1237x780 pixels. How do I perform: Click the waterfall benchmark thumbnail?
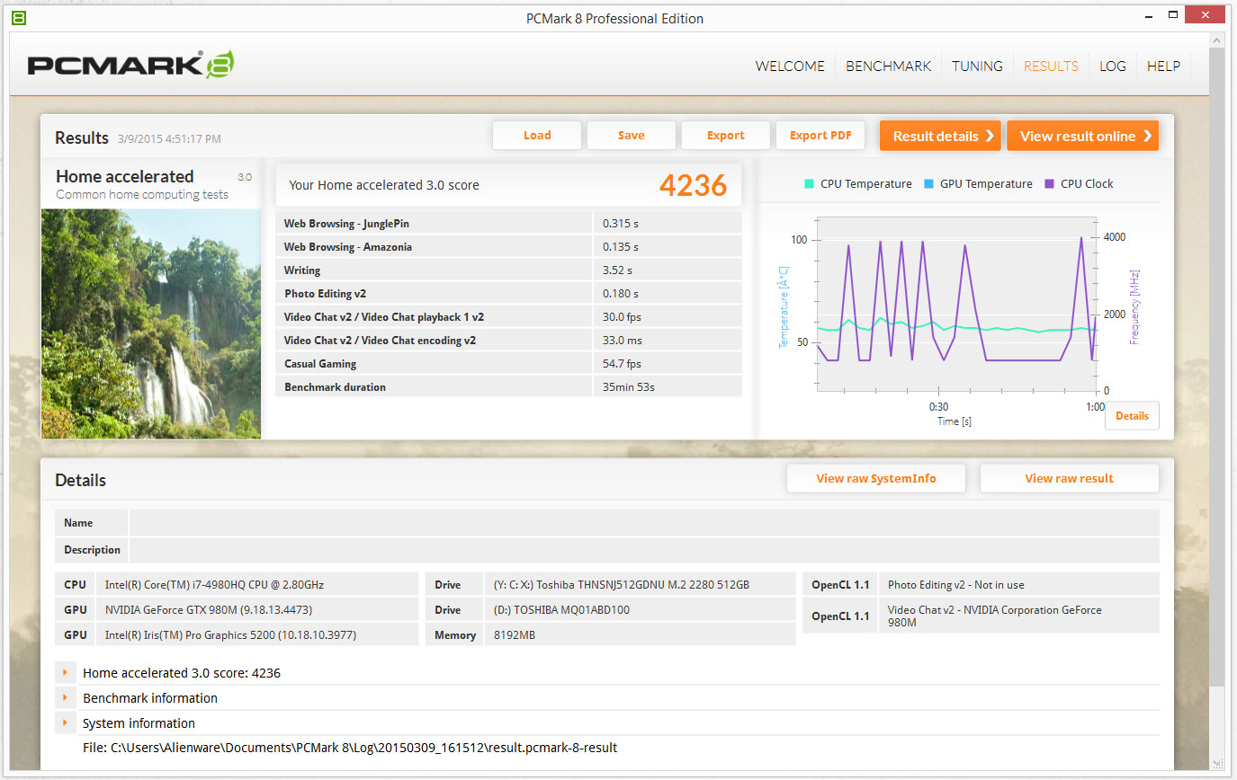(151, 324)
